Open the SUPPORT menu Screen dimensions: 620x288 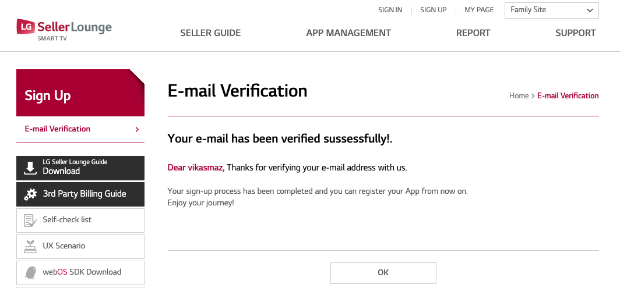point(575,33)
